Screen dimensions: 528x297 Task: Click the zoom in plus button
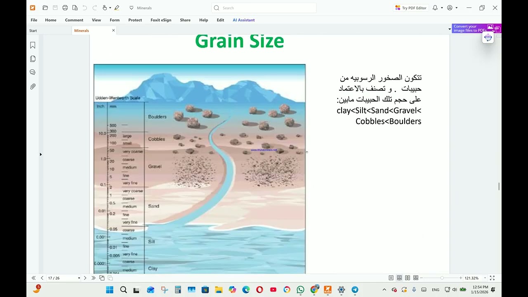[461, 278]
